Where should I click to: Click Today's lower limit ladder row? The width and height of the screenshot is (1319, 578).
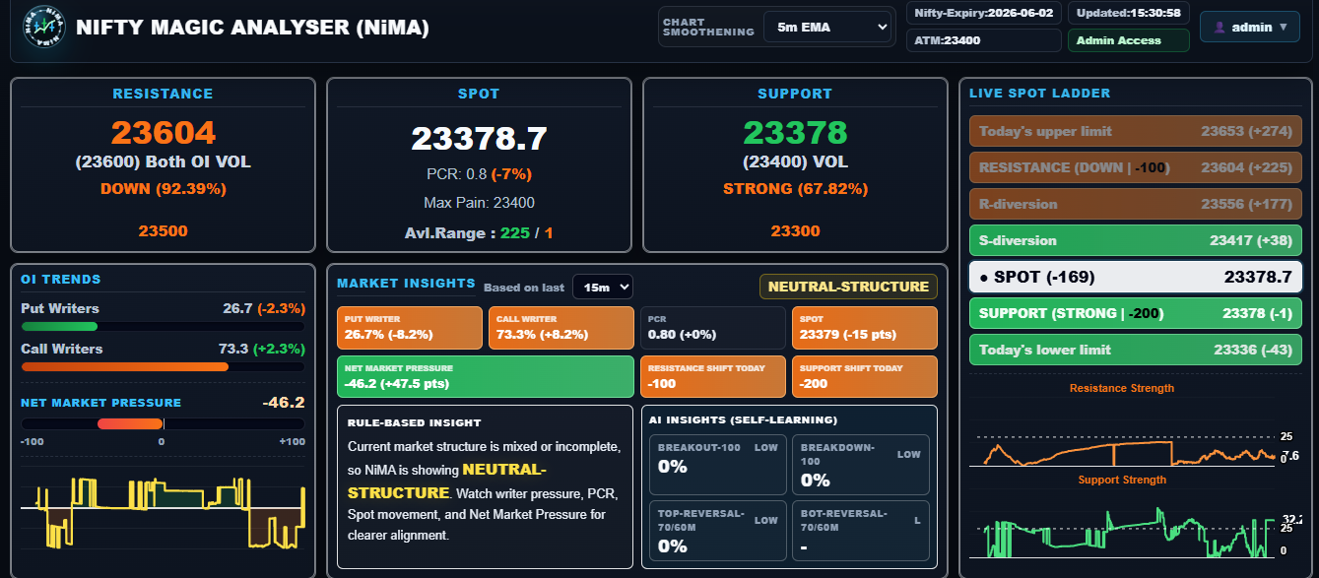pos(1136,350)
